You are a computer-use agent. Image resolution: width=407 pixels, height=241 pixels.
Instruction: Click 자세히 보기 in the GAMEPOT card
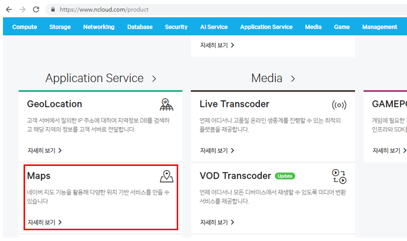tap(389, 151)
